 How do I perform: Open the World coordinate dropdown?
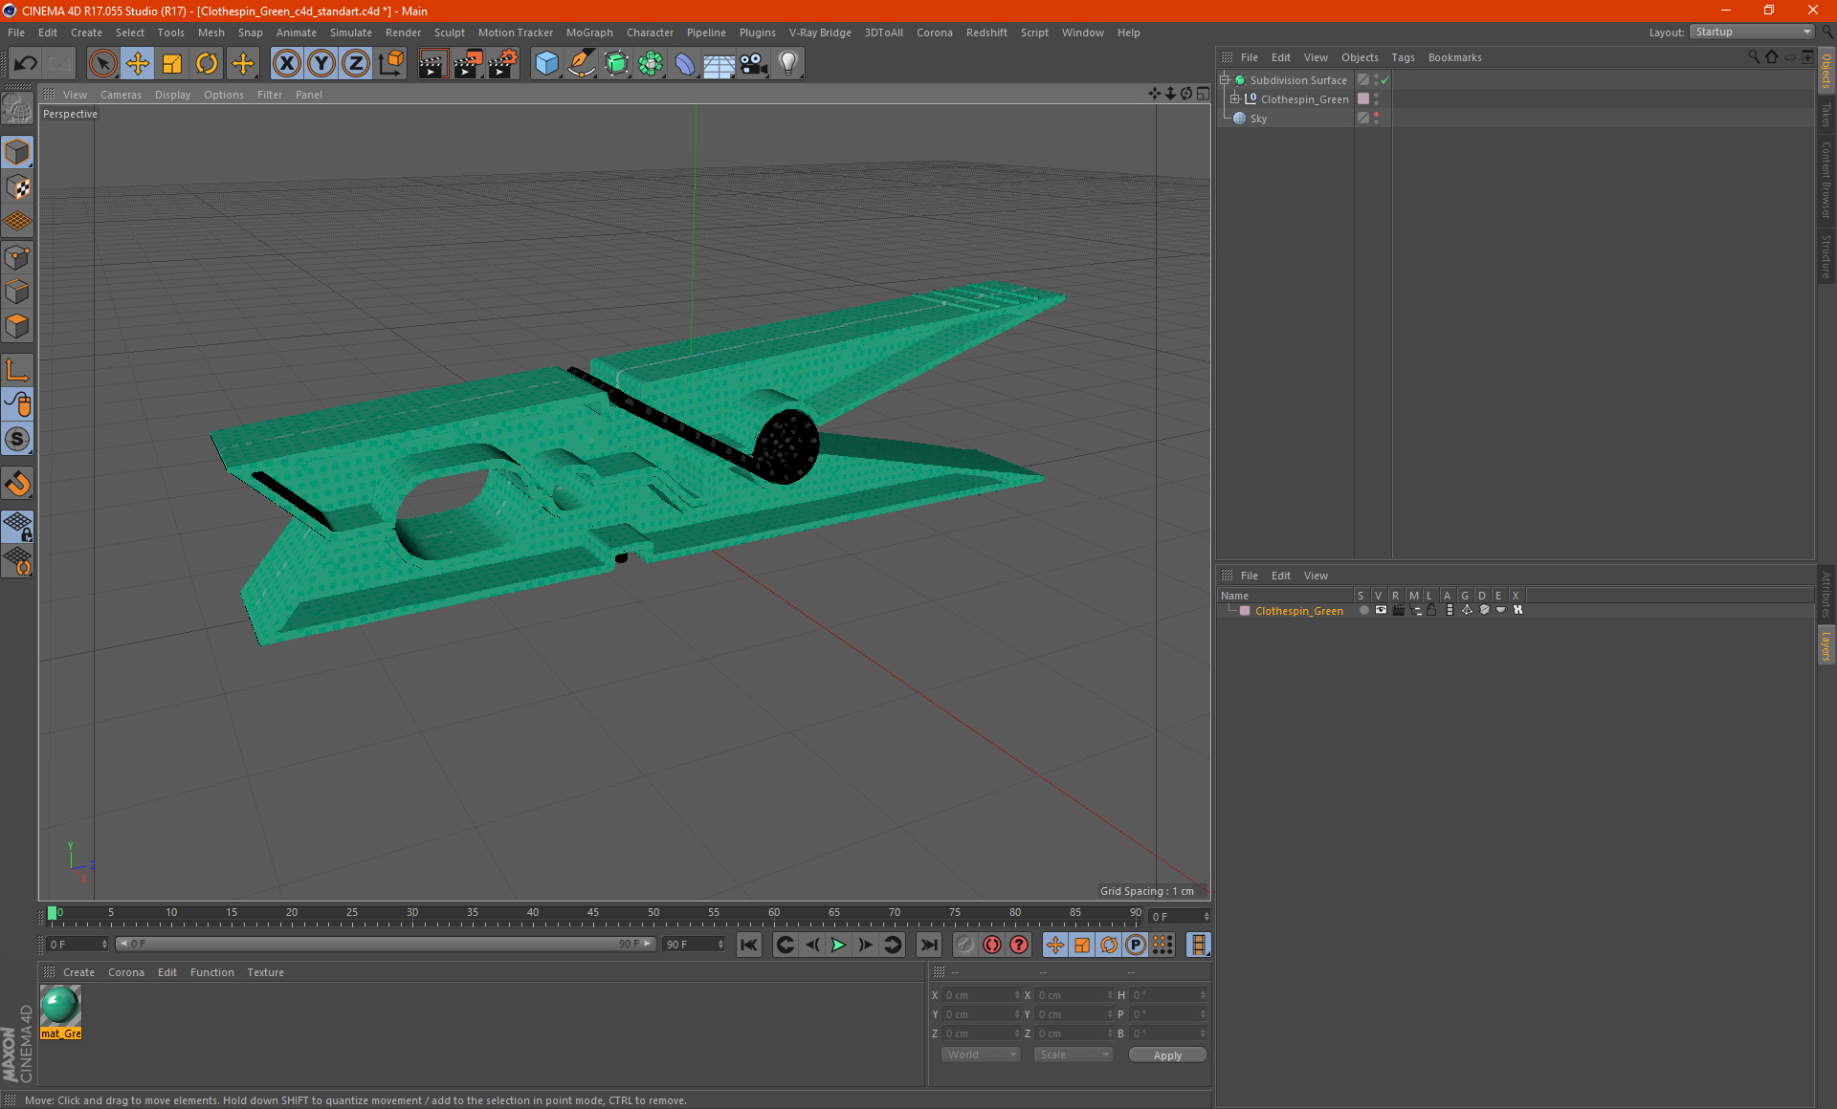(x=981, y=1055)
